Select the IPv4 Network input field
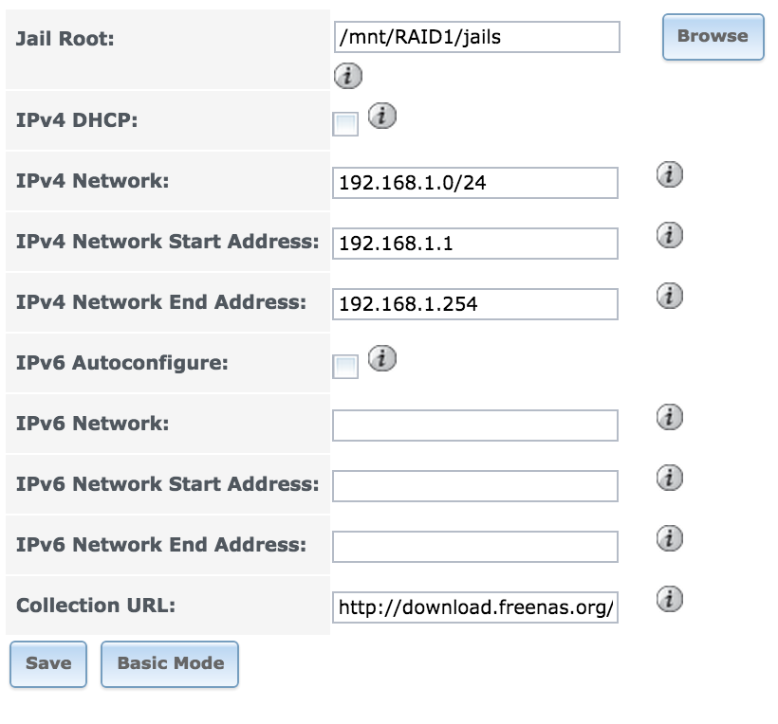Image resolution: width=778 pixels, height=724 pixels. point(475,183)
